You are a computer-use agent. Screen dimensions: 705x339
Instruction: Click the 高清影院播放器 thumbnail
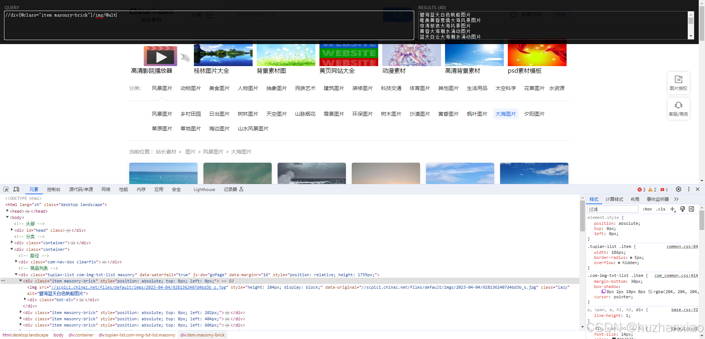pyautogui.click(x=160, y=55)
